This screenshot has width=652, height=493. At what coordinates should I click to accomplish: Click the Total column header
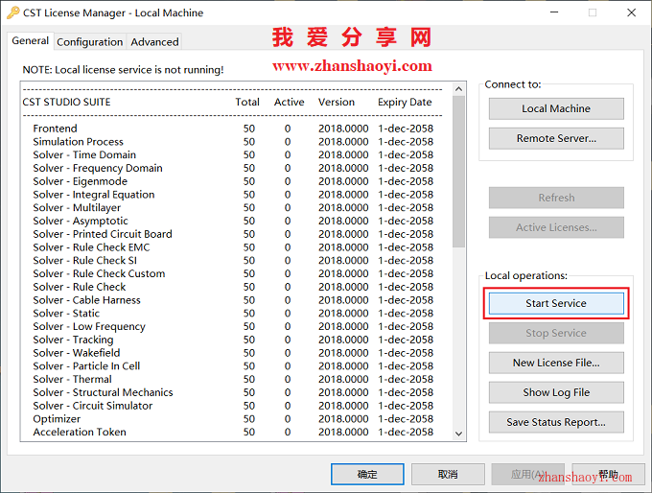tap(247, 103)
